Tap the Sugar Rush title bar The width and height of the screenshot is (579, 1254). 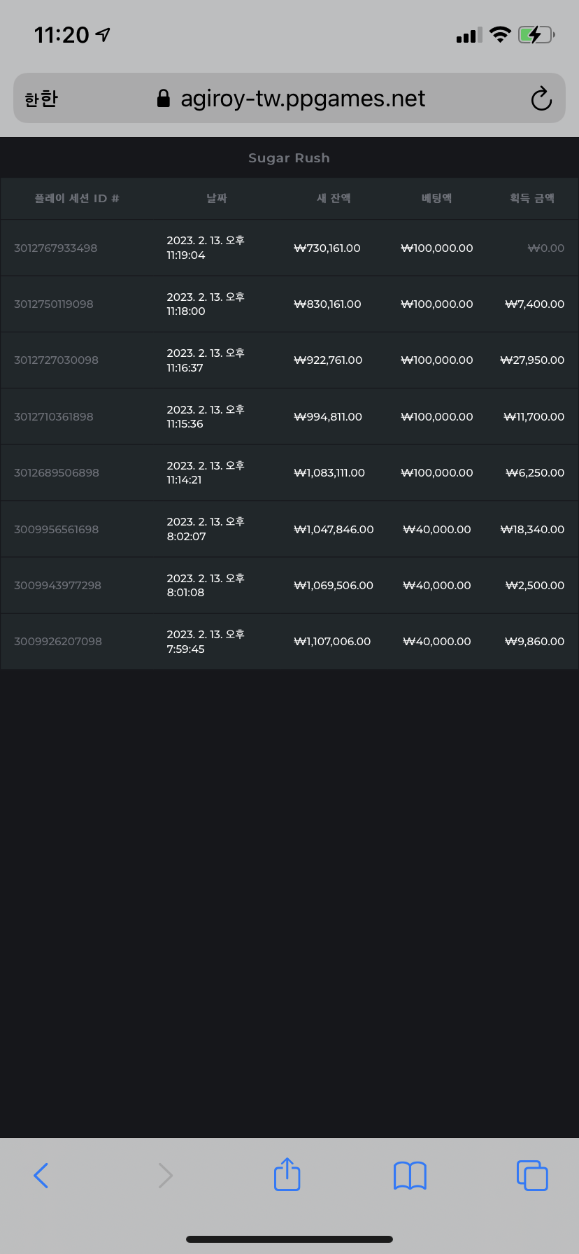click(289, 157)
